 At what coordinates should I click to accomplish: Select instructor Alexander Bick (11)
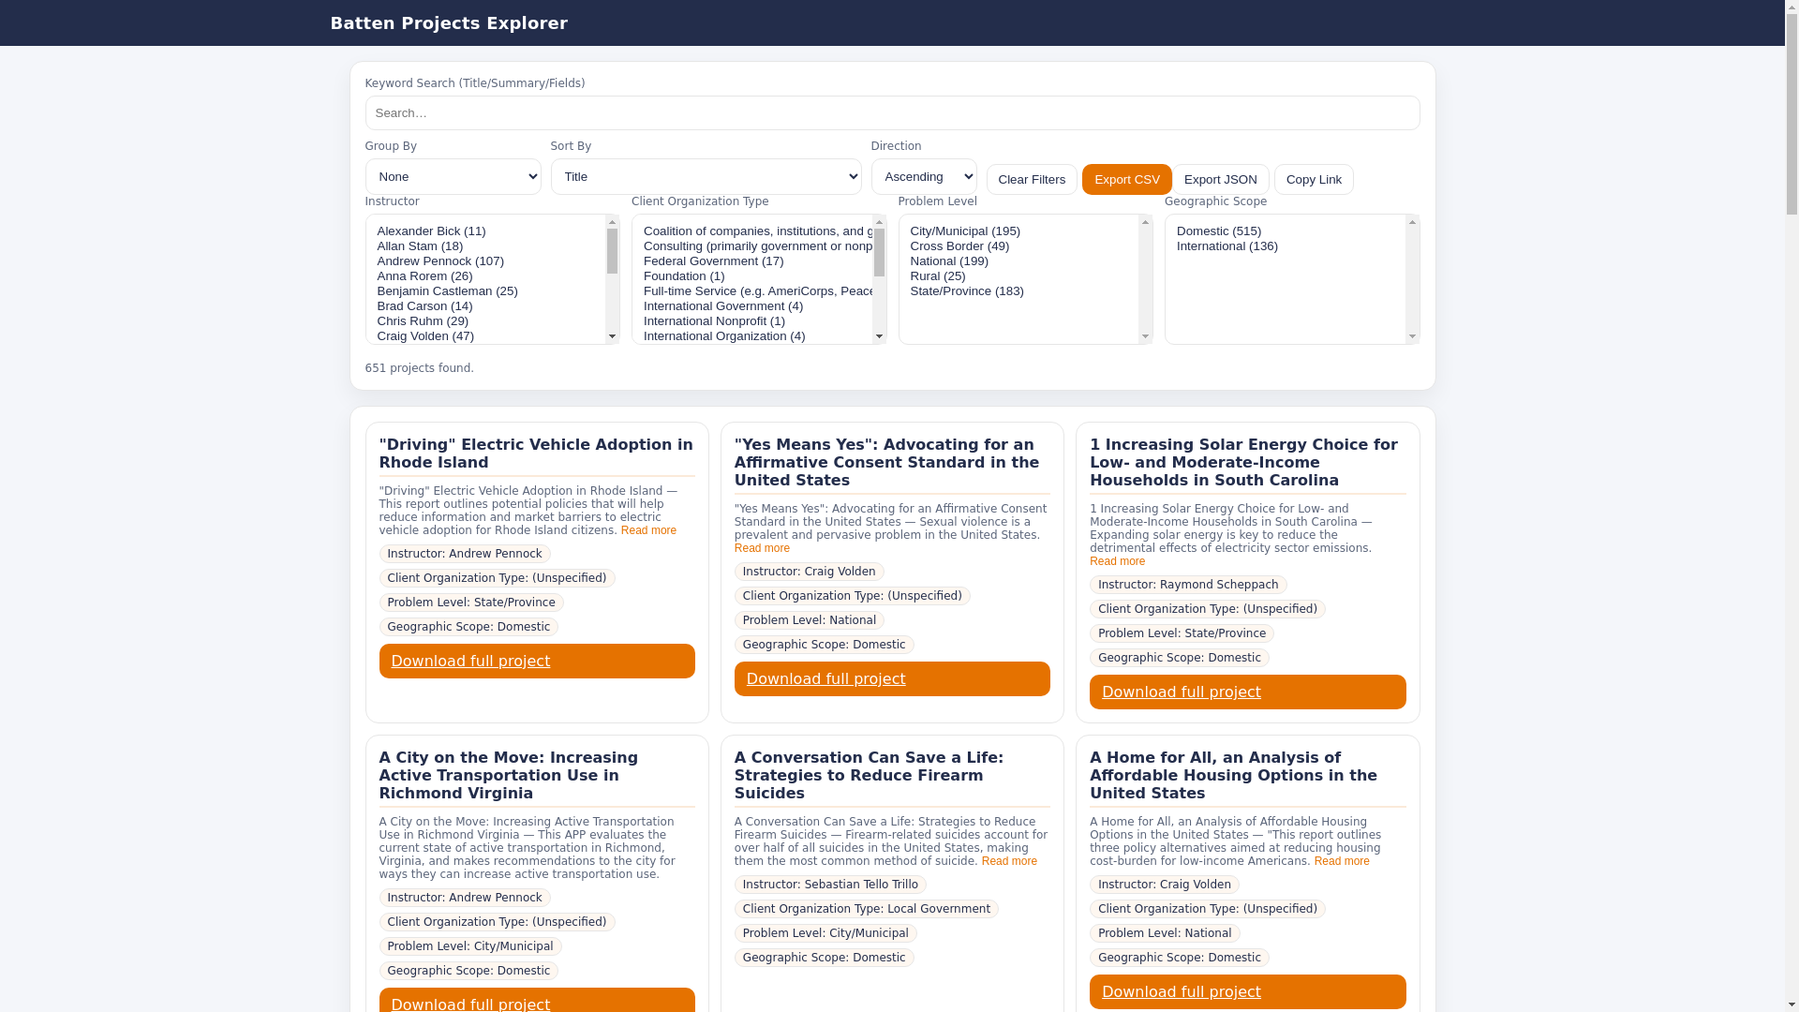pyautogui.click(x=485, y=231)
